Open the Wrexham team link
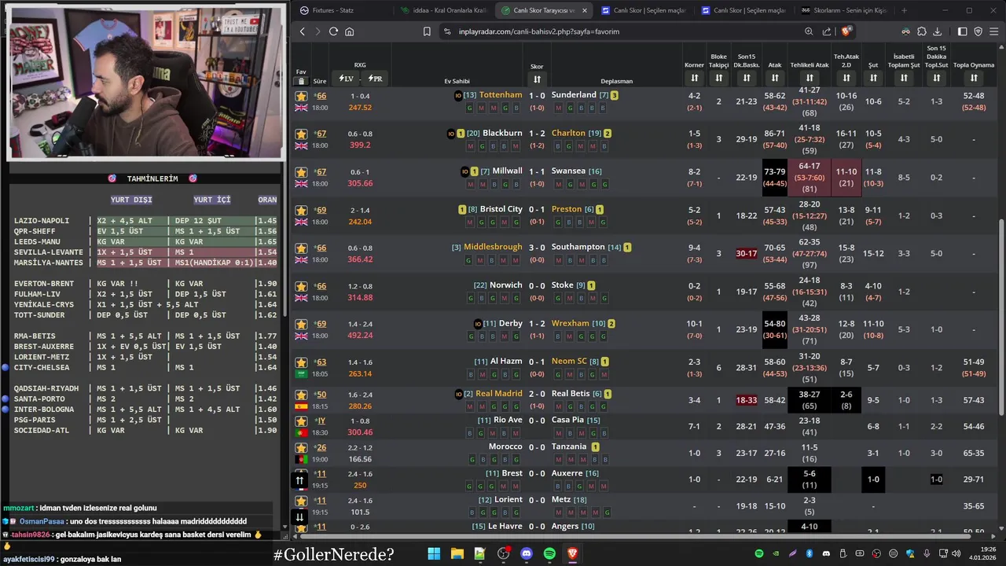1006x566 pixels. pyautogui.click(x=571, y=323)
